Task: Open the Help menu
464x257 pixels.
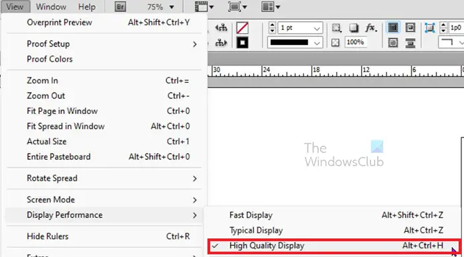Action: [x=87, y=7]
